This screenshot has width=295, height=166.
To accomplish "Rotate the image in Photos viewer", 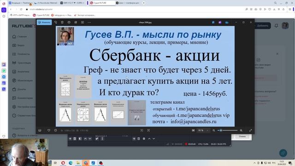I will (55, 23).
